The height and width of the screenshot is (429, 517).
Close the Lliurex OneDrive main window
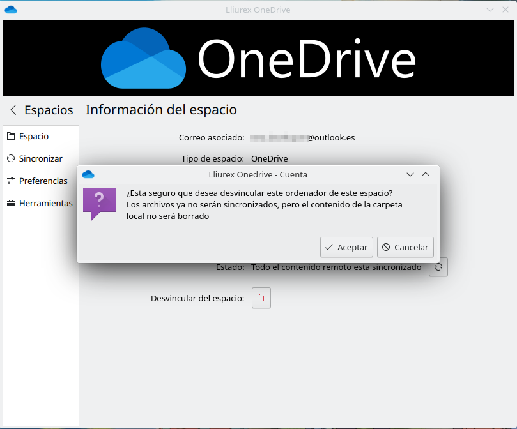click(505, 10)
